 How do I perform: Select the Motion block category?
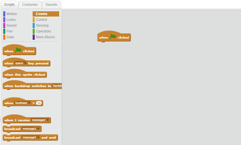(10, 14)
